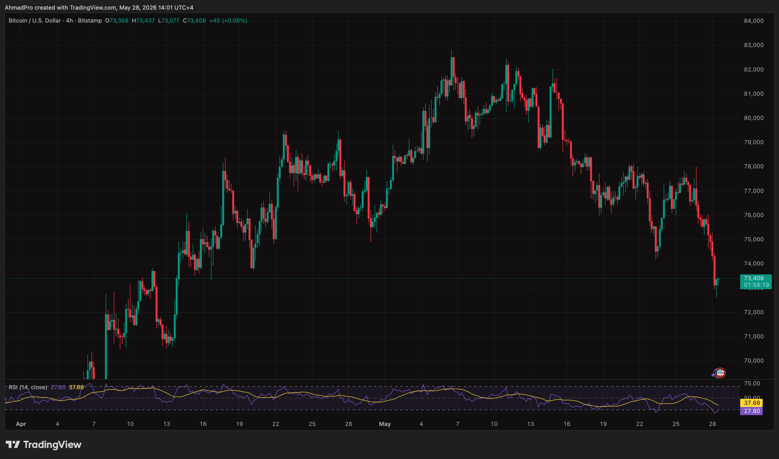Click the 82,000 price scale label
779x459 pixels.
(754, 70)
